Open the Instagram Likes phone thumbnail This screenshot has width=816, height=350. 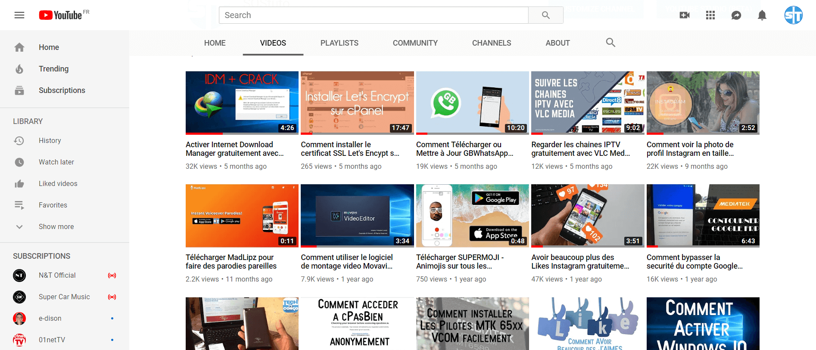[588, 216]
